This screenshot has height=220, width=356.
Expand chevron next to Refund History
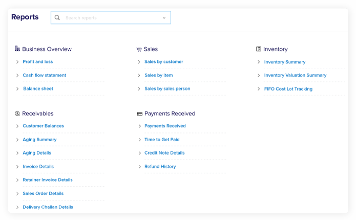tap(140, 167)
